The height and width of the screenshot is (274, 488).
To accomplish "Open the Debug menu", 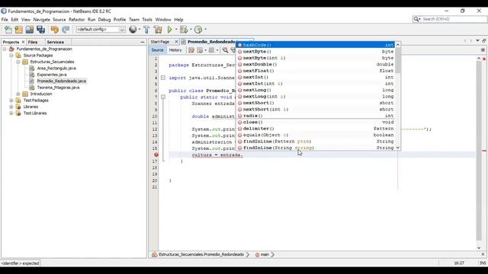I will pyautogui.click(x=104, y=20).
